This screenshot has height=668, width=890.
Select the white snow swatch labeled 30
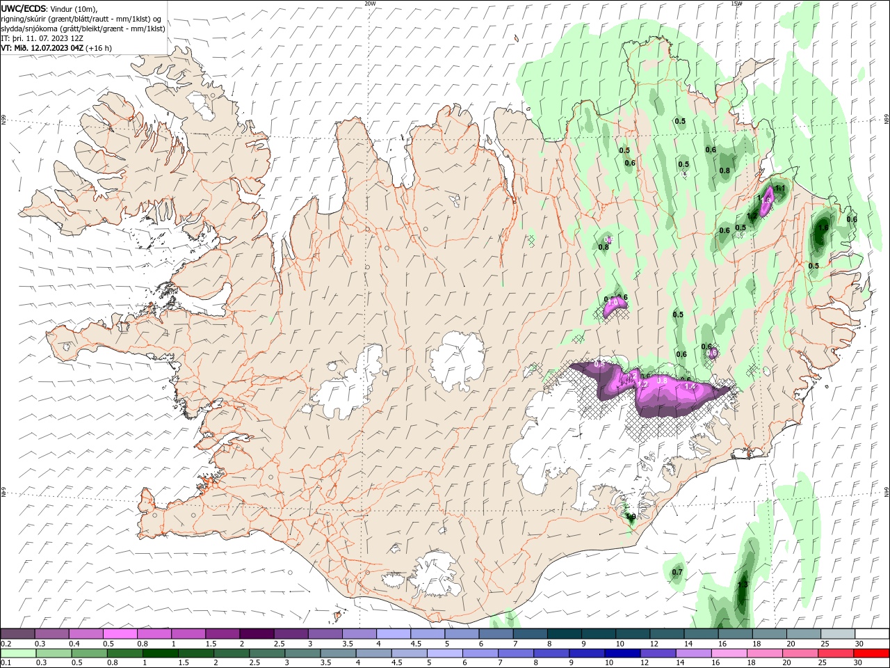tap(872, 633)
